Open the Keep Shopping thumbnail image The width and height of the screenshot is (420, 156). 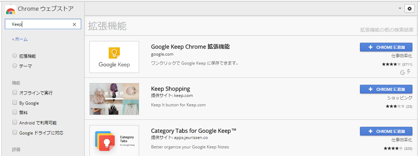[114, 99]
